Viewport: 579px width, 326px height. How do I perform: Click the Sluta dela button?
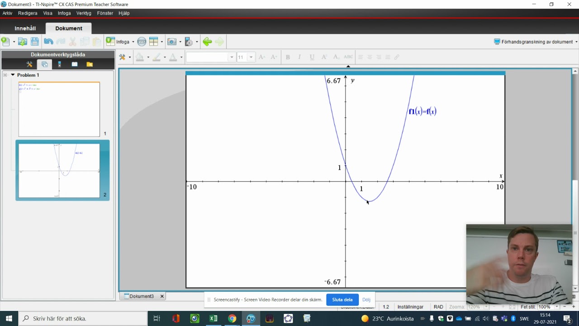click(x=342, y=300)
